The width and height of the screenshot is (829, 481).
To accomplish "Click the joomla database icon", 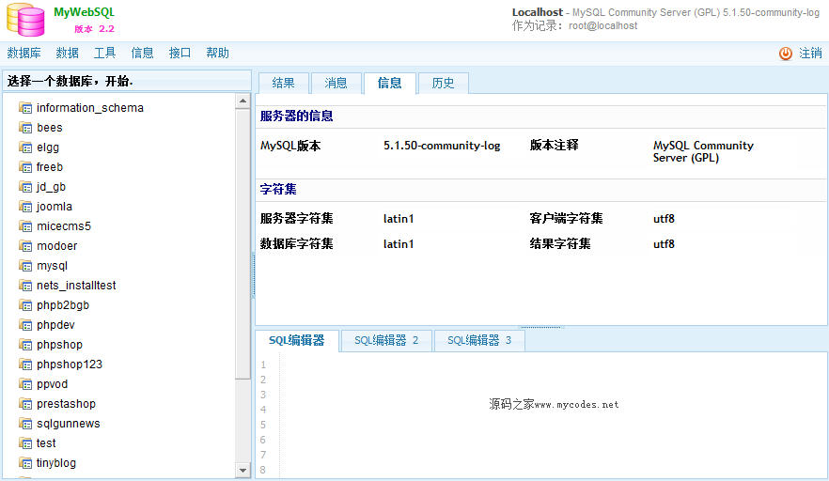I will (x=25, y=207).
